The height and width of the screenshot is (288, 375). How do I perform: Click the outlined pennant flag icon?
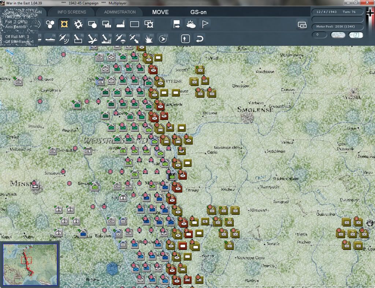click(x=205, y=24)
